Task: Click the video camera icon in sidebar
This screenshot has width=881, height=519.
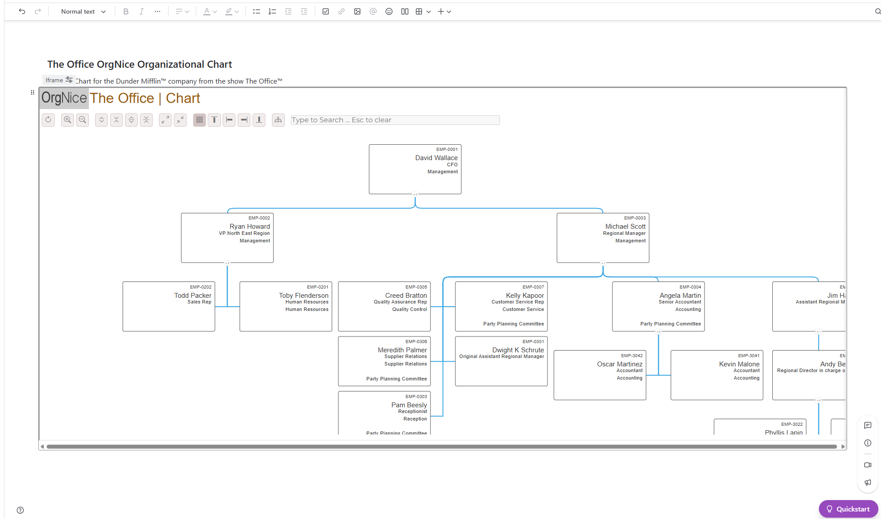Action: (x=868, y=465)
